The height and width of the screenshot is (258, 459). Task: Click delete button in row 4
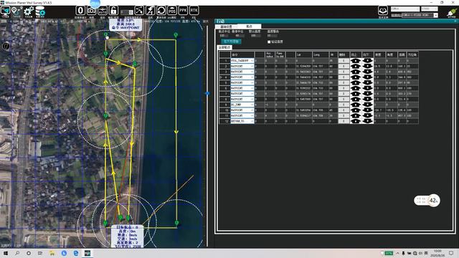pyautogui.click(x=344, y=77)
